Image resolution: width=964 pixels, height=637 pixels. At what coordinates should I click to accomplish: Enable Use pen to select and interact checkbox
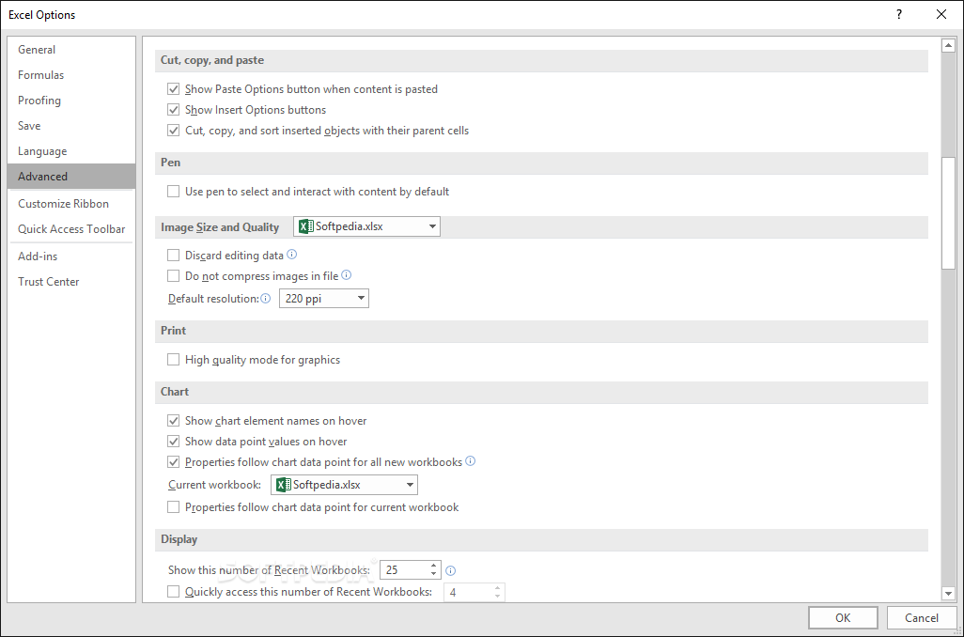(174, 192)
